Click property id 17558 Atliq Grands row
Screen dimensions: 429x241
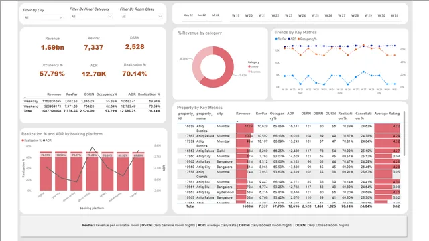point(289,174)
